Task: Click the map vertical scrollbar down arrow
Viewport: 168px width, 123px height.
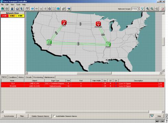Action: click(x=163, y=70)
